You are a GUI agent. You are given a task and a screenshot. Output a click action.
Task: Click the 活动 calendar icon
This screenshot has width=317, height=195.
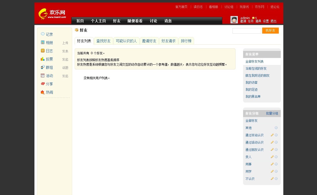point(43,75)
